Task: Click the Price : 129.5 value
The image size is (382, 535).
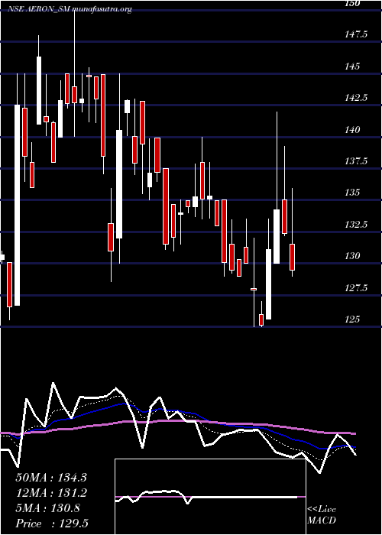Action: pyautogui.click(x=52, y=524)
